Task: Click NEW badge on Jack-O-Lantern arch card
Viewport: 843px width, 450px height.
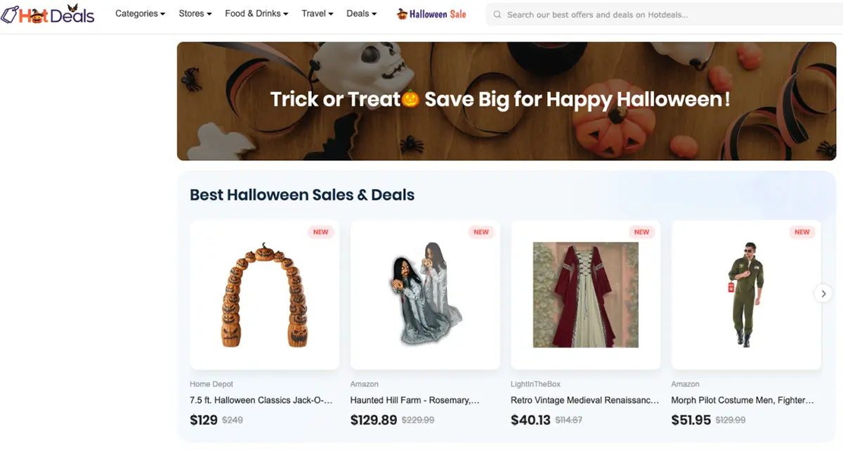Action: (x=320, y=232)
